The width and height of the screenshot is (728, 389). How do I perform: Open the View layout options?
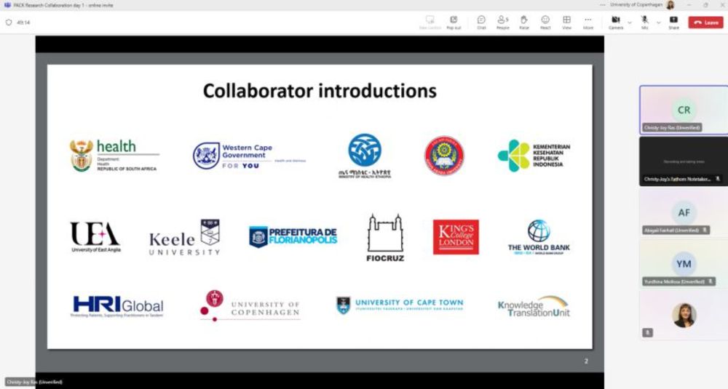click(567, 23)
